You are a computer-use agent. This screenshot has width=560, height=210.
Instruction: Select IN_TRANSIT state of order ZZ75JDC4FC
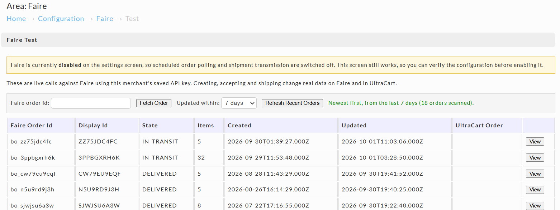pyautogui.click(x=166, y=142)
